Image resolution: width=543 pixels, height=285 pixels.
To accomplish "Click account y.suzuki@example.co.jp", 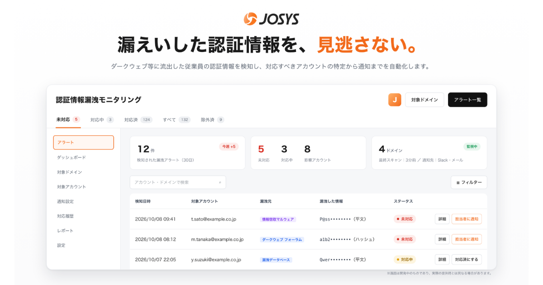I will (x=216, y=260).
